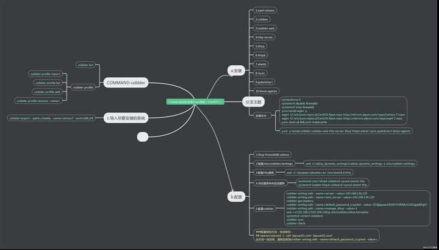
Task: Click the 'cobbler setting edit' commands note box
Action: click(357, 208)
